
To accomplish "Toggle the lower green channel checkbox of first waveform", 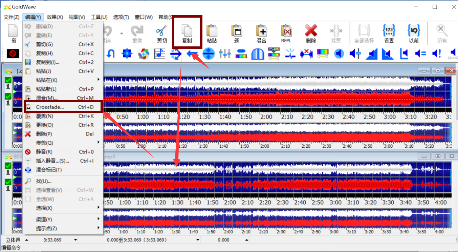I will point(7,96).
